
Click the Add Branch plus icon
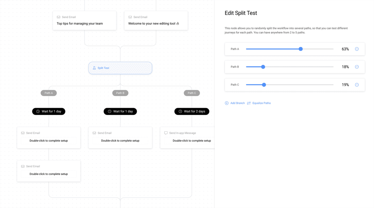click(227, 103)
